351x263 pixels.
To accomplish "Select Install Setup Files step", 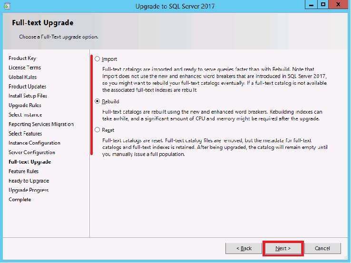I will pyautogui.click(x=28, y=96).
